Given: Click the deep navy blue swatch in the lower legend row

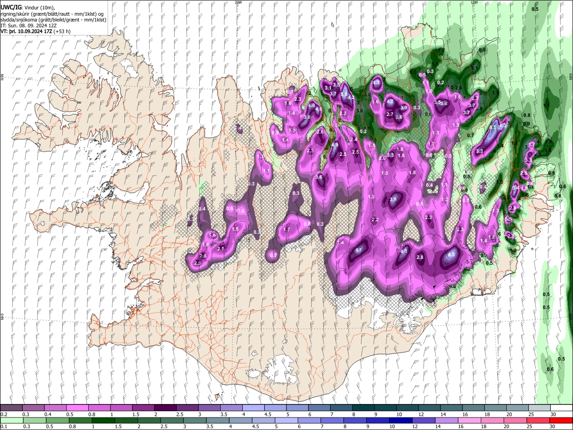Looking at the screenshot, I should (400, 420).
